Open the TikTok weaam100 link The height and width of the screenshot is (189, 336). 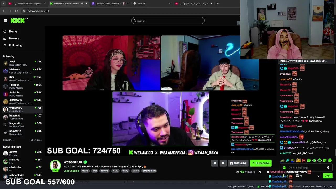click(x=303, y=61)
